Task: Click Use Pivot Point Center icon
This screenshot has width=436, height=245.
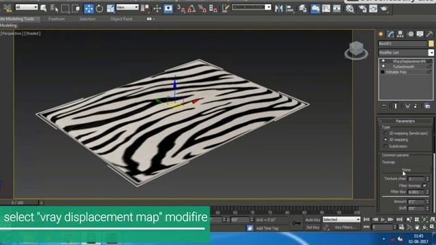Action: pos(144,9)
